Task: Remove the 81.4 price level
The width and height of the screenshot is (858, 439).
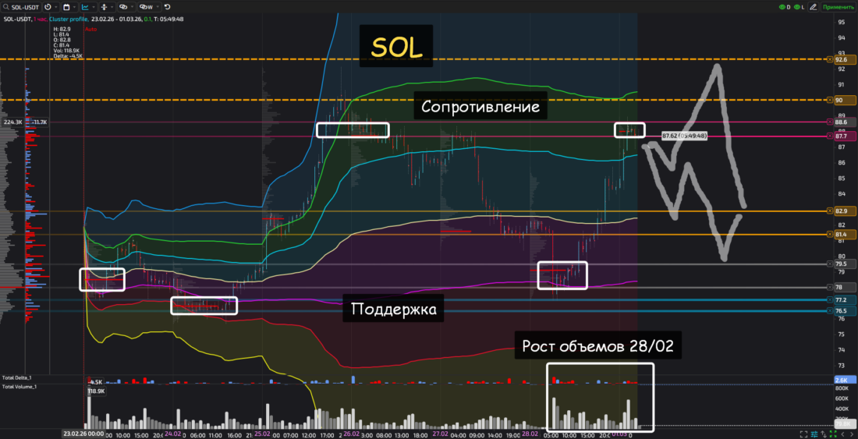Action: (830, 235)
